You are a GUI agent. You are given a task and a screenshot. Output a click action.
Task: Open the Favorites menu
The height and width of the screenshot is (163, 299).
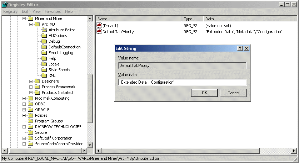[x=53, y=11]
